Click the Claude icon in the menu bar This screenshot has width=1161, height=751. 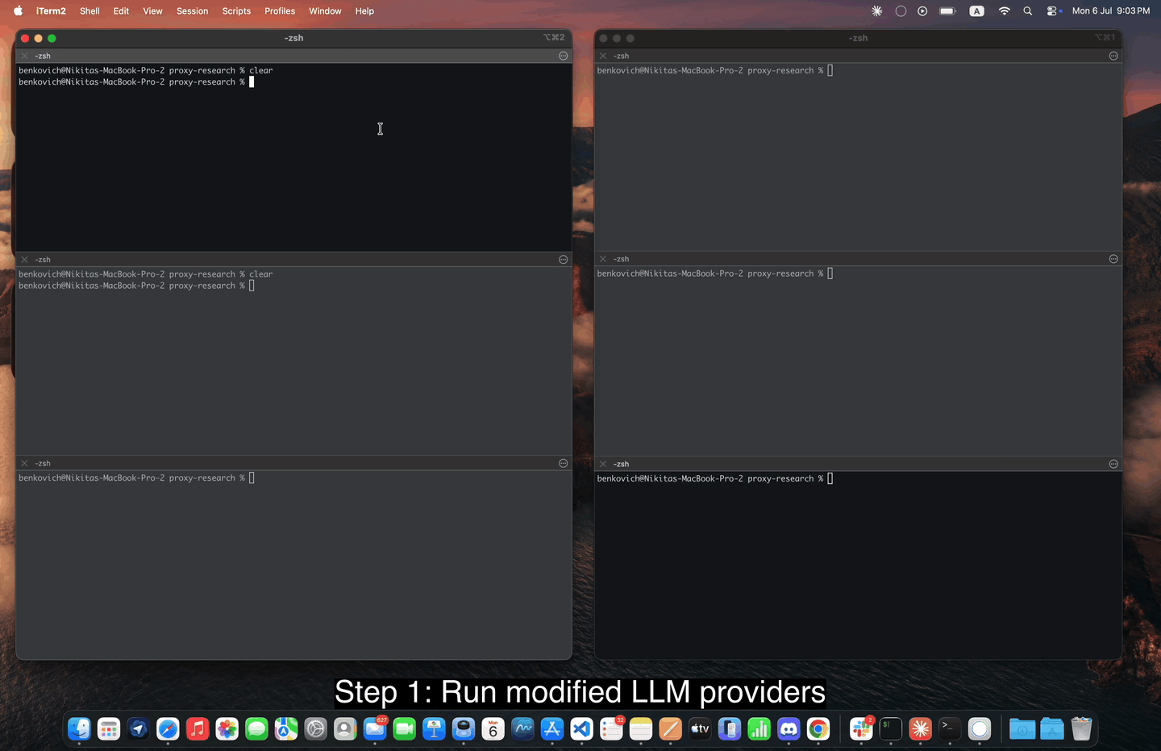point(877,11)
